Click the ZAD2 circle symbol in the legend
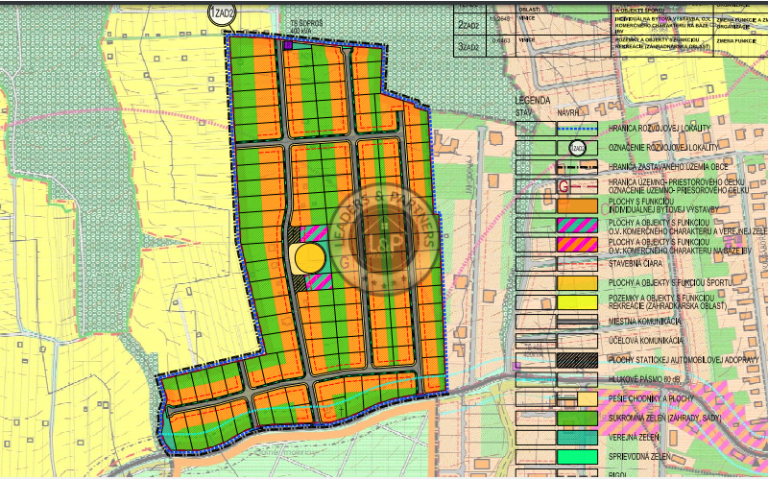Screen dimensions: 768x480 (x=577, y=147)
